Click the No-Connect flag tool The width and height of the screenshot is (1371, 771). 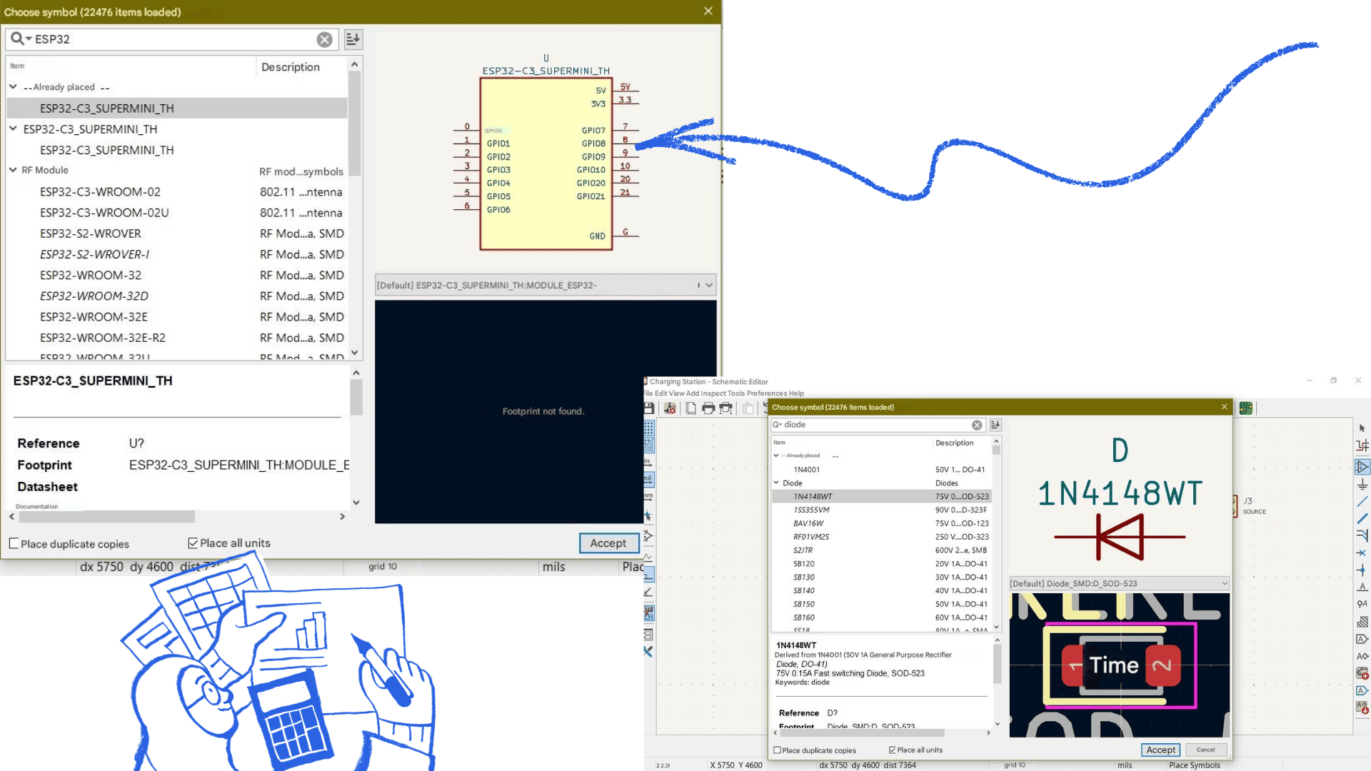(1362, 553)
